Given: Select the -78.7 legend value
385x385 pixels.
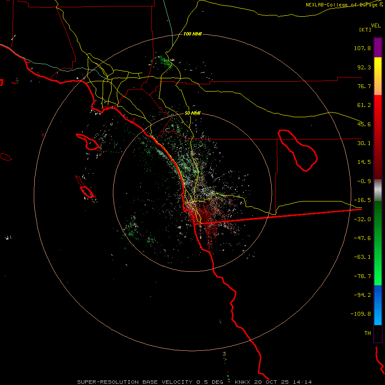Looking at the screenshot, I should [x=362, y=276].
